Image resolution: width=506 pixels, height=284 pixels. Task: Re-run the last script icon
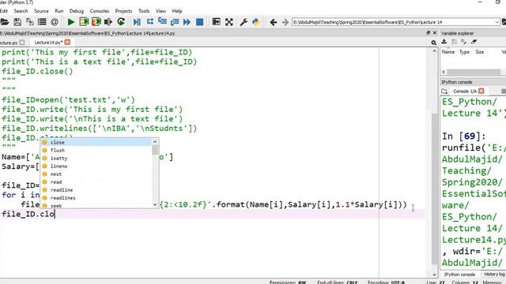(x=121, y=22)
